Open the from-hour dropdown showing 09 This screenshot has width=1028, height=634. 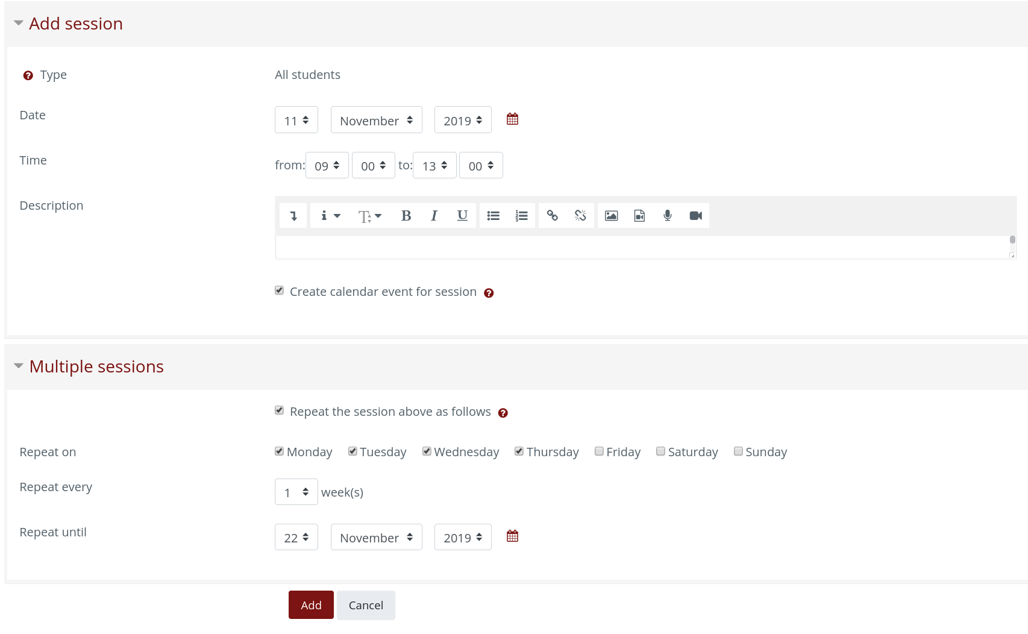327,166
